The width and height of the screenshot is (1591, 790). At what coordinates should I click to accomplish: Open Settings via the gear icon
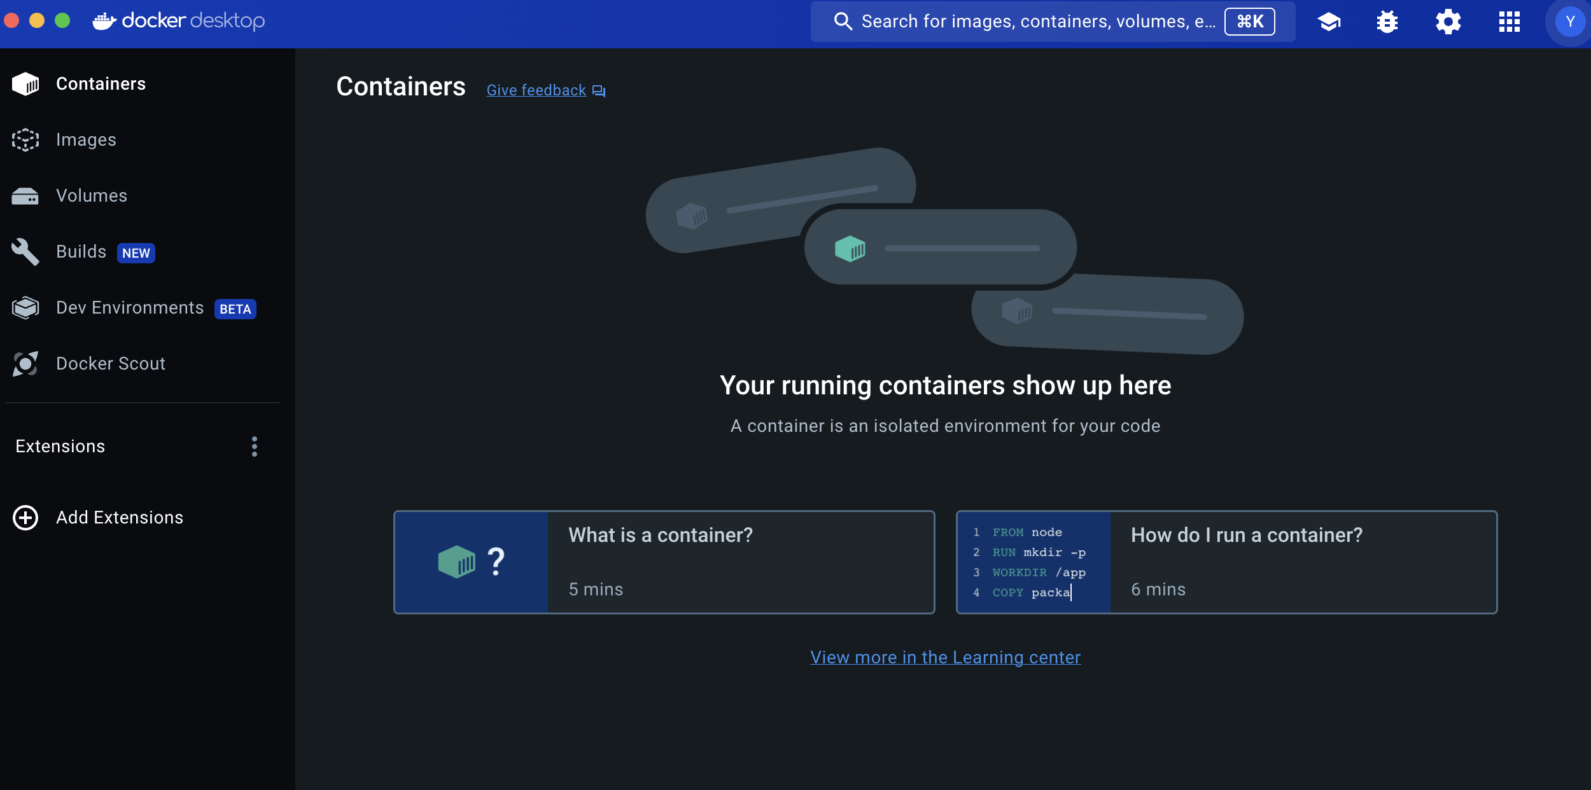[x=1448, y=22]
